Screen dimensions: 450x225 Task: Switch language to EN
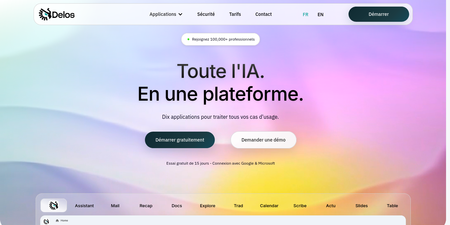(x=320, y=15)
